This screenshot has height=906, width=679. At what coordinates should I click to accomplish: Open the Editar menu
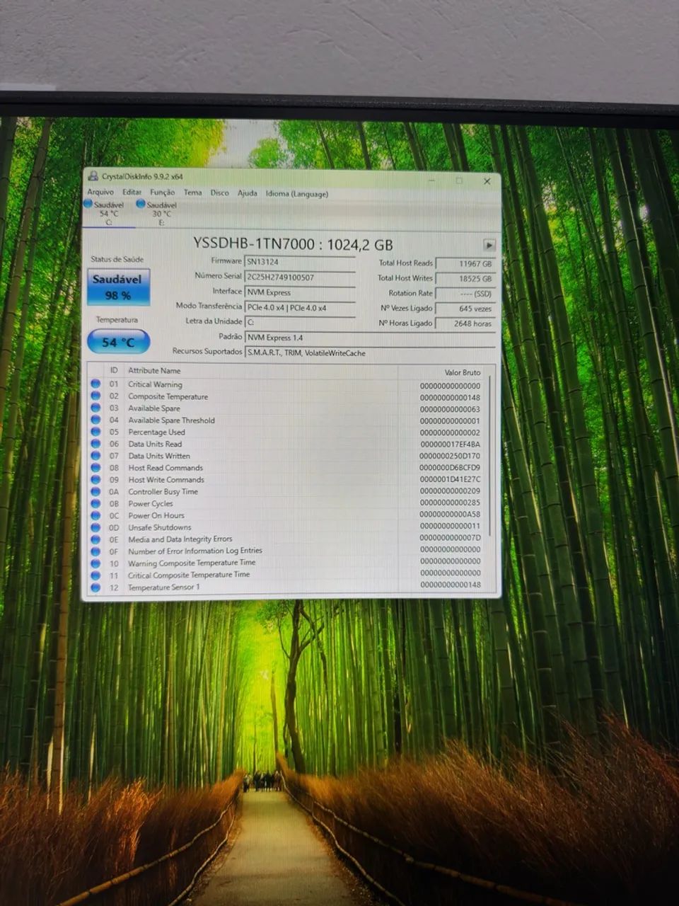point(132,192)
